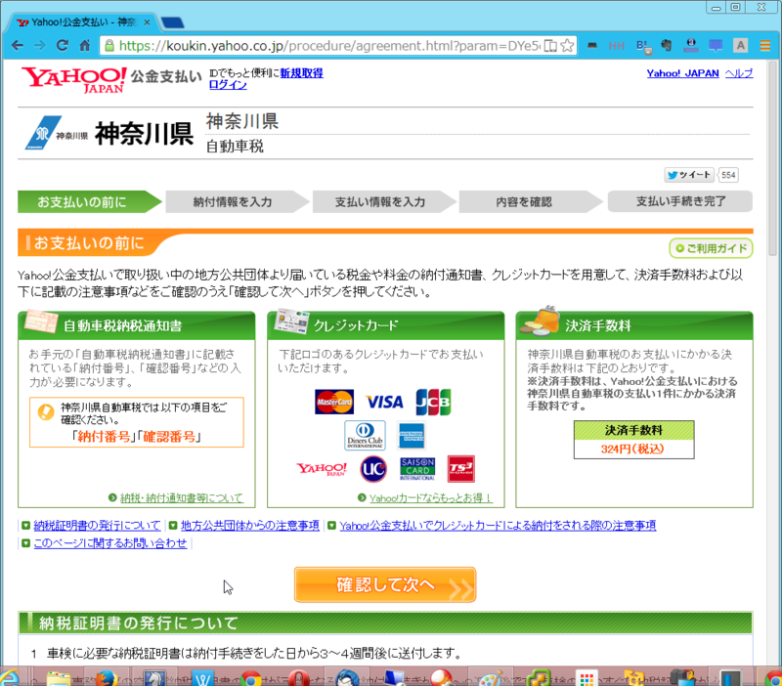782x686 pixels.
Task: Open Yahoo!カードならもっとお得 link
Action: [431, 498]
